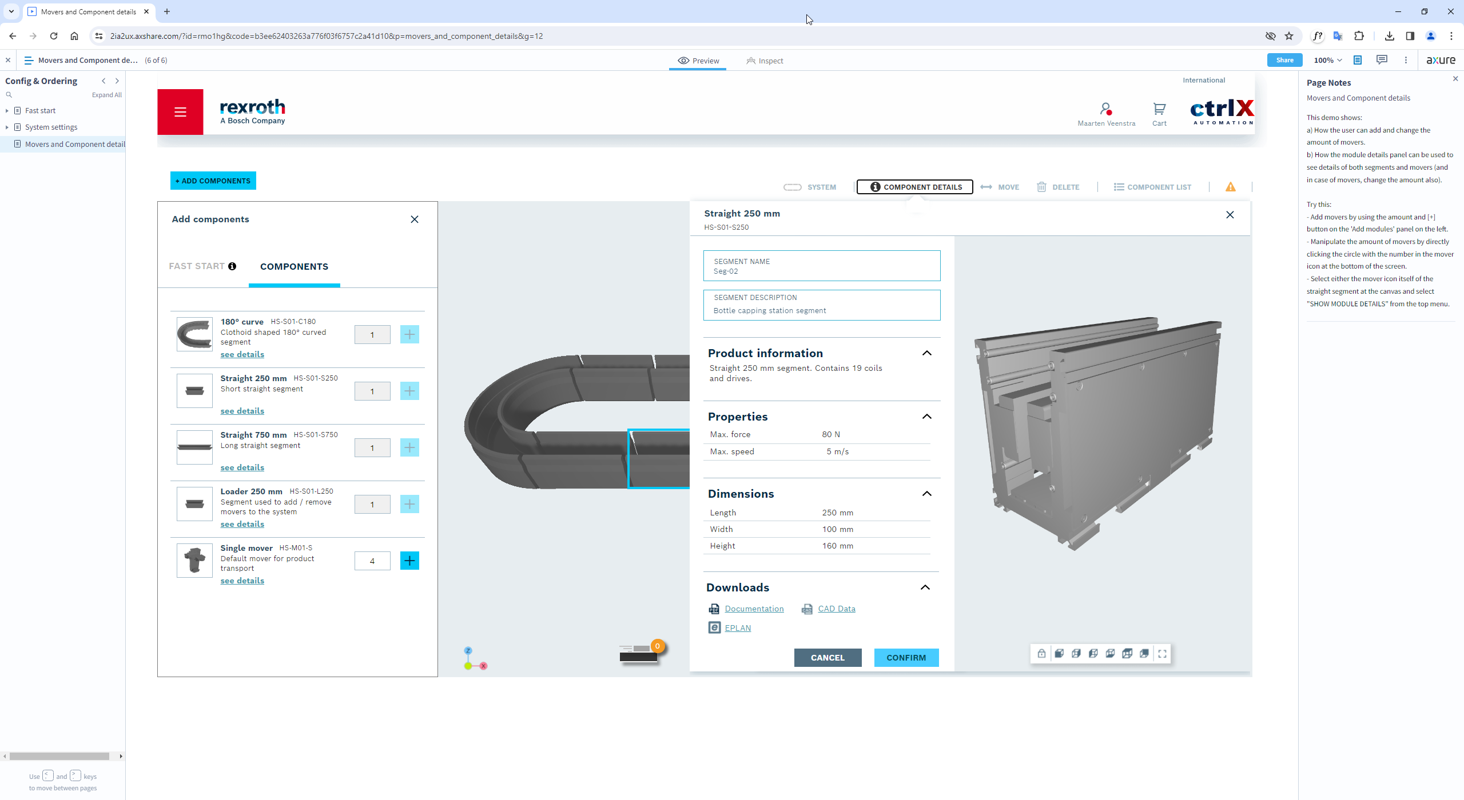Select the Move tool icon
This screenshot has width=1464, height=800.
point(986,187)
